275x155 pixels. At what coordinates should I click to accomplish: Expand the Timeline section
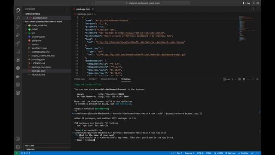click(x=30, y=149)
